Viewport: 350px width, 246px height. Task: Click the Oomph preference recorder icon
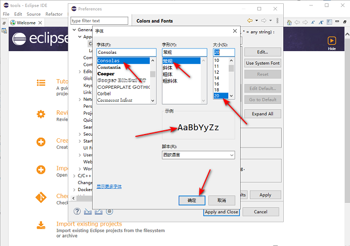(x=109, y=211)
